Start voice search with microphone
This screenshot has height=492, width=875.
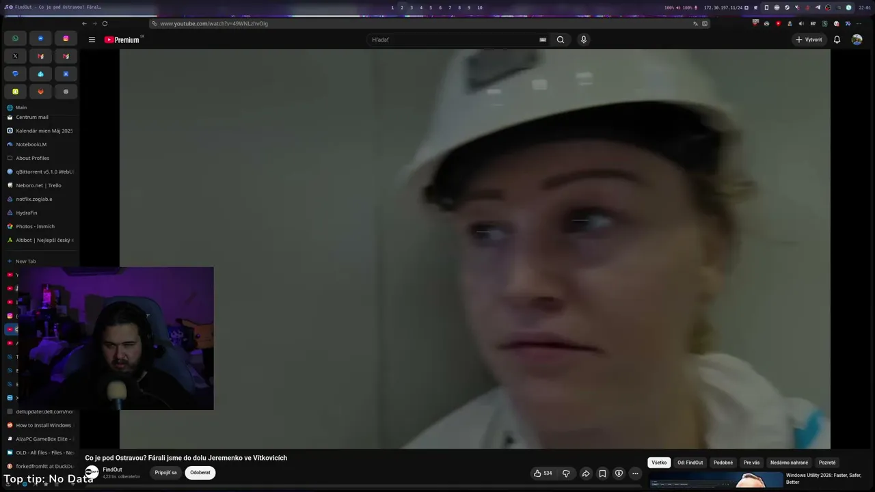tap(583, 40)
